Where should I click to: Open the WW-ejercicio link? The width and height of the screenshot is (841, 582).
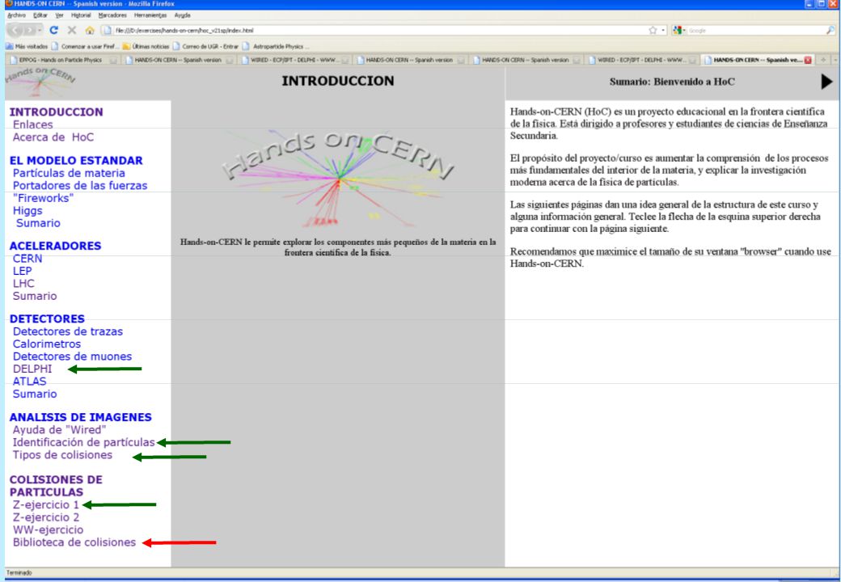pos(49,530)
